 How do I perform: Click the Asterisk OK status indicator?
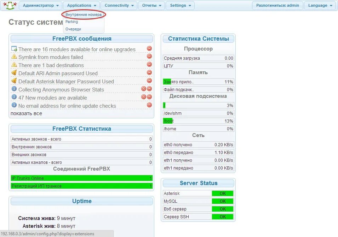(223, 193)
